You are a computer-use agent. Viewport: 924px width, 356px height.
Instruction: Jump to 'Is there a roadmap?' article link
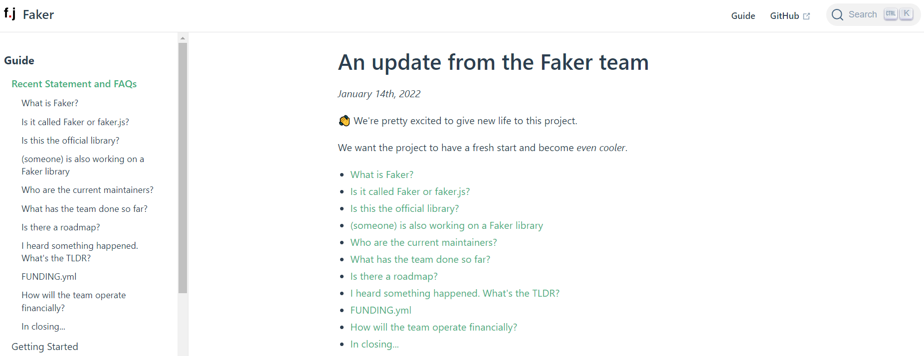pyautogui.click(x=393, y=276)
